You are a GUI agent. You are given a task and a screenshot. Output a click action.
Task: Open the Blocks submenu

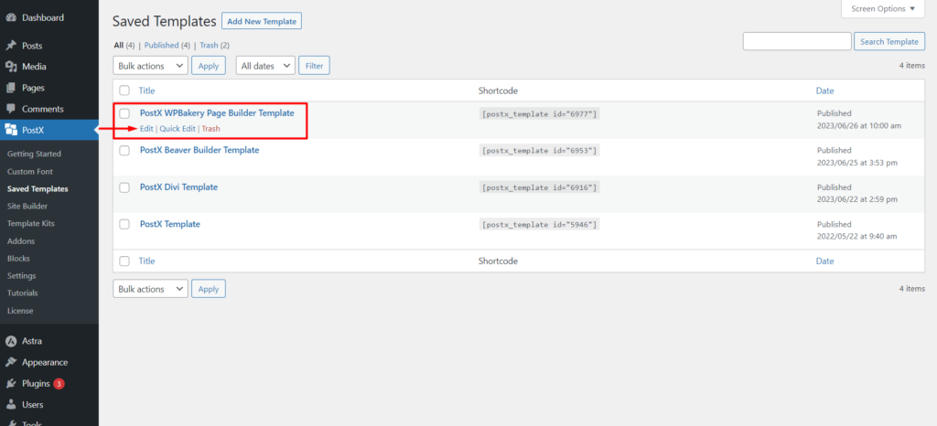(x=18, y=259)
